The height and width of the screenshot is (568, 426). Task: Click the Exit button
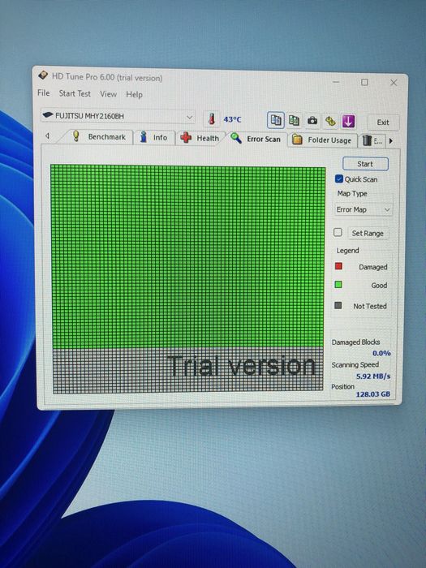point(383,123)
